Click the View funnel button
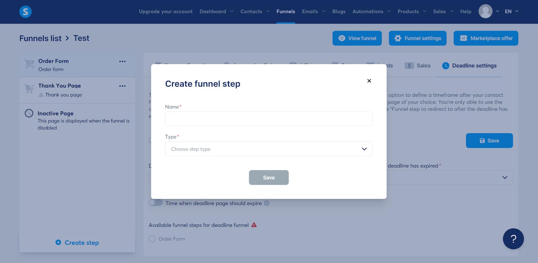Viewport: 538px width, 263px height. pyautogui.click(x=357, y=38)
